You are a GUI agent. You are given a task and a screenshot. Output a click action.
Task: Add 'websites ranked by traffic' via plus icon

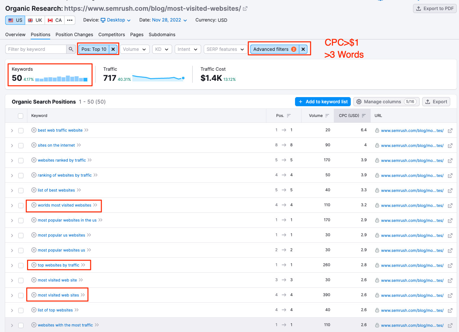point(34,160)
